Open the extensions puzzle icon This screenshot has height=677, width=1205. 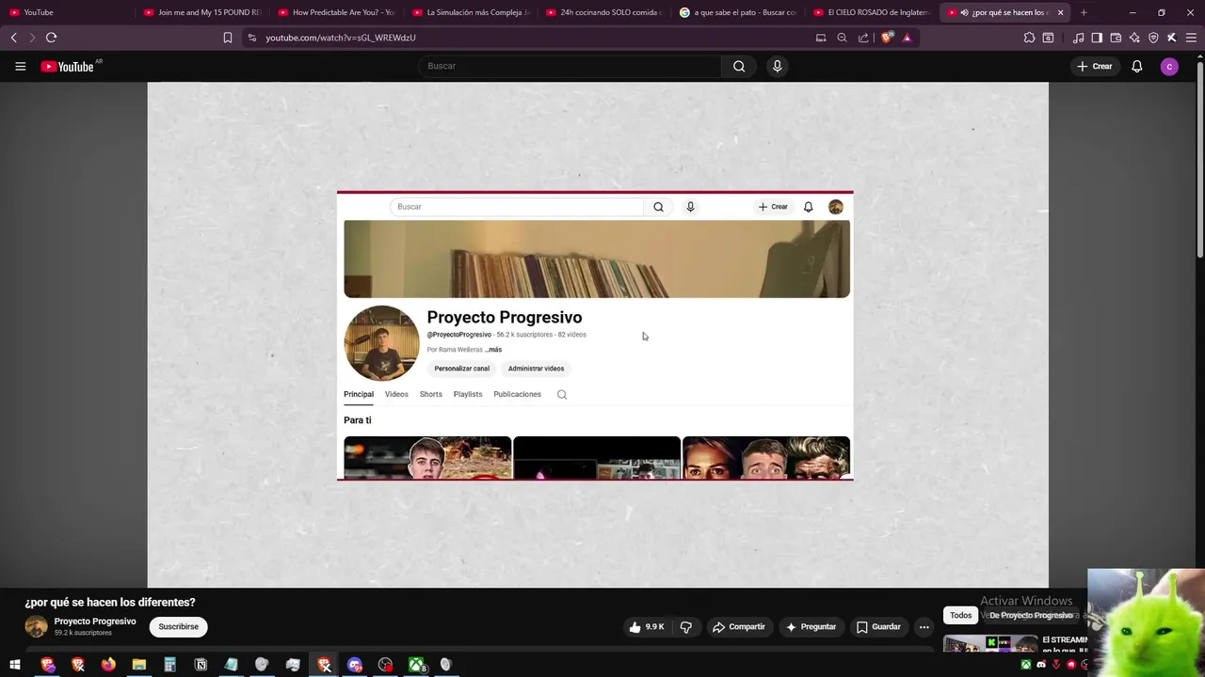[x=1029, y=38]
